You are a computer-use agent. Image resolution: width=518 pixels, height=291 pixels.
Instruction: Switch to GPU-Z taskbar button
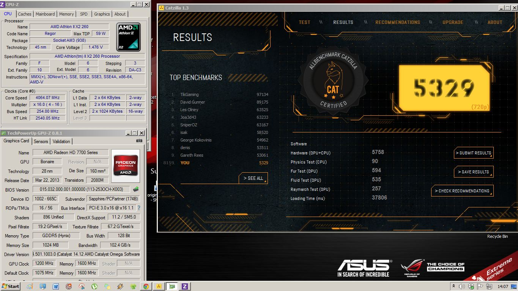(x=172, y=286)
